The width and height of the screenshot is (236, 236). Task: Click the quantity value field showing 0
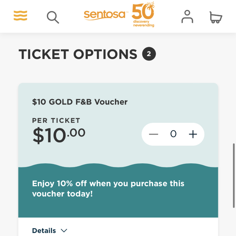tap(173, 134)
